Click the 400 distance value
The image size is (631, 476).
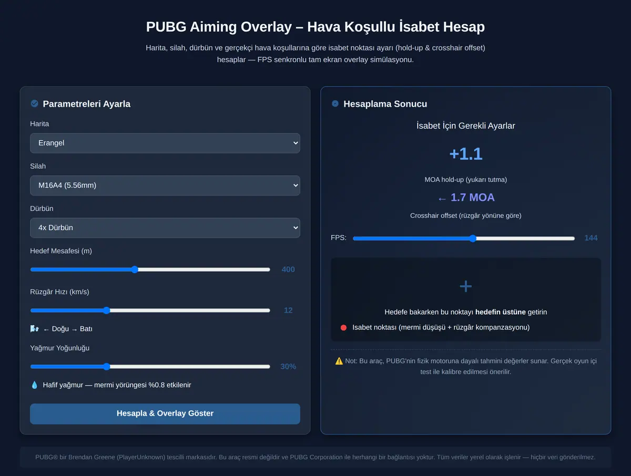tap(288, 270)
